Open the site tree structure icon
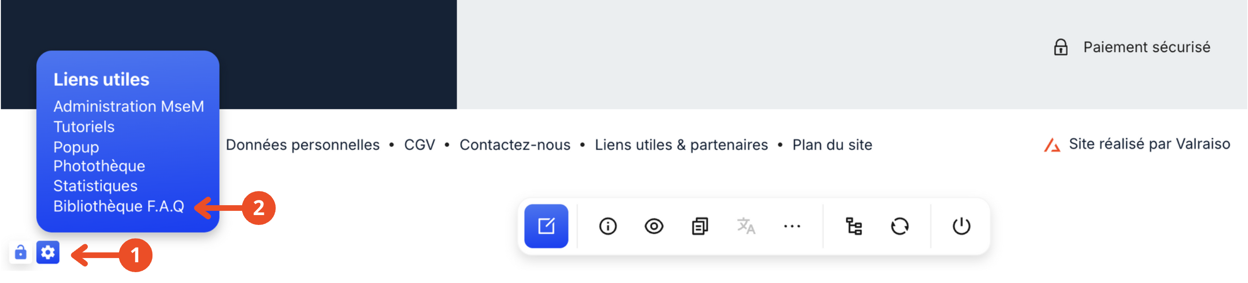The height and width of the screenshot is (283, 1248). pyautogui.click(x=854, y=226)
